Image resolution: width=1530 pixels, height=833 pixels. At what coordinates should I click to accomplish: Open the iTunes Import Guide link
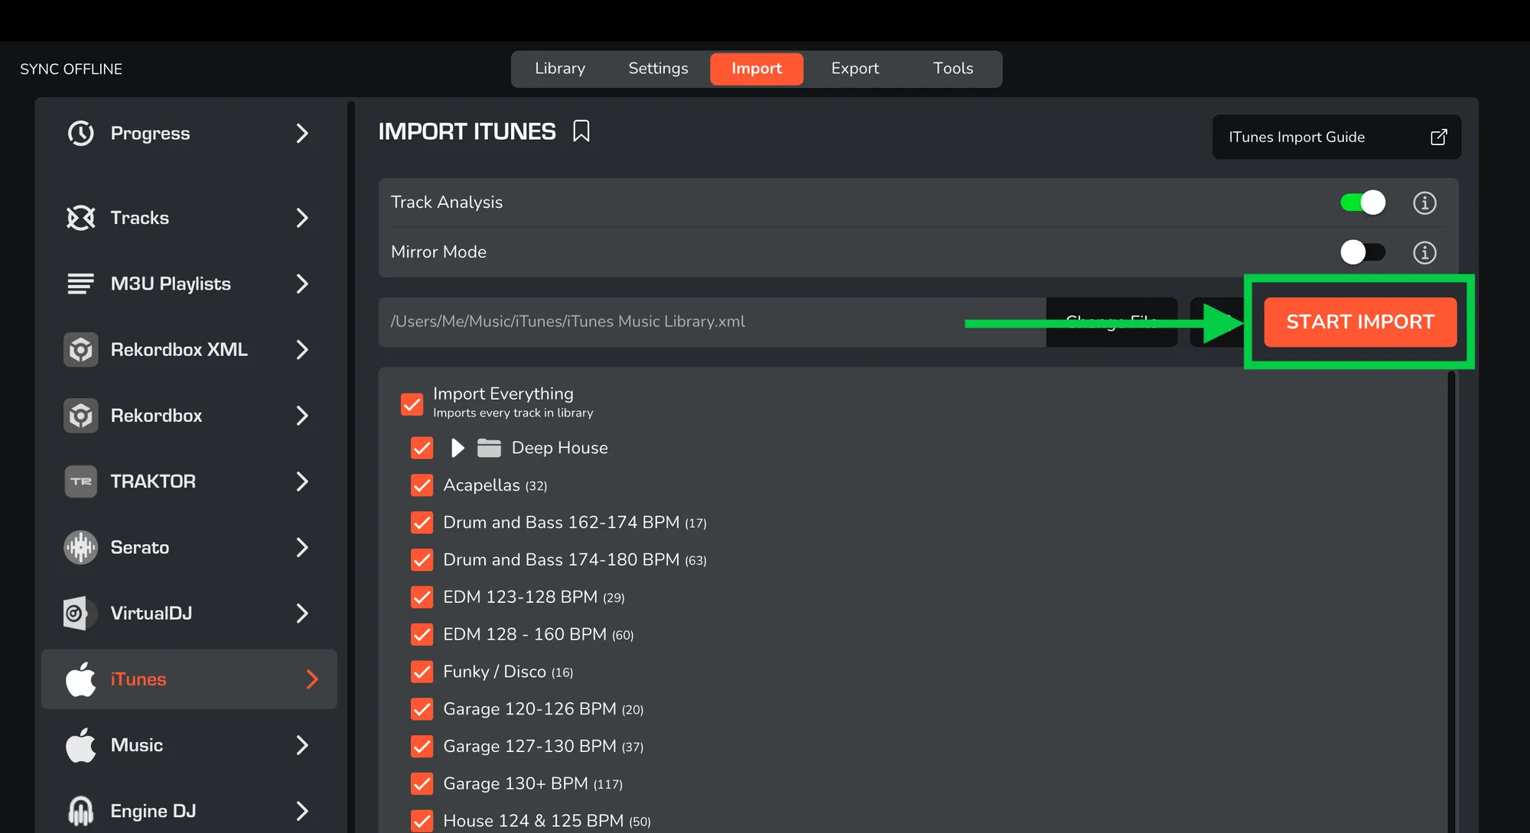pos(1336,137)
